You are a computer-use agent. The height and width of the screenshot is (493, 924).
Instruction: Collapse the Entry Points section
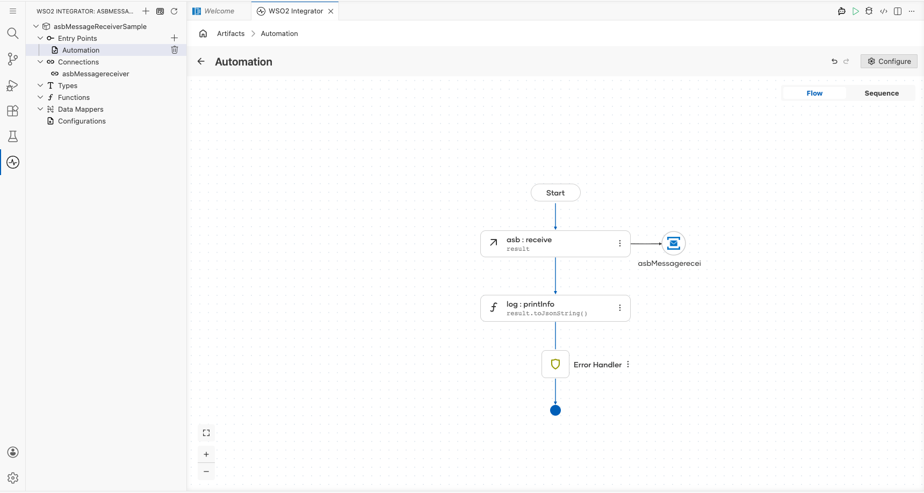click(40, 38)
